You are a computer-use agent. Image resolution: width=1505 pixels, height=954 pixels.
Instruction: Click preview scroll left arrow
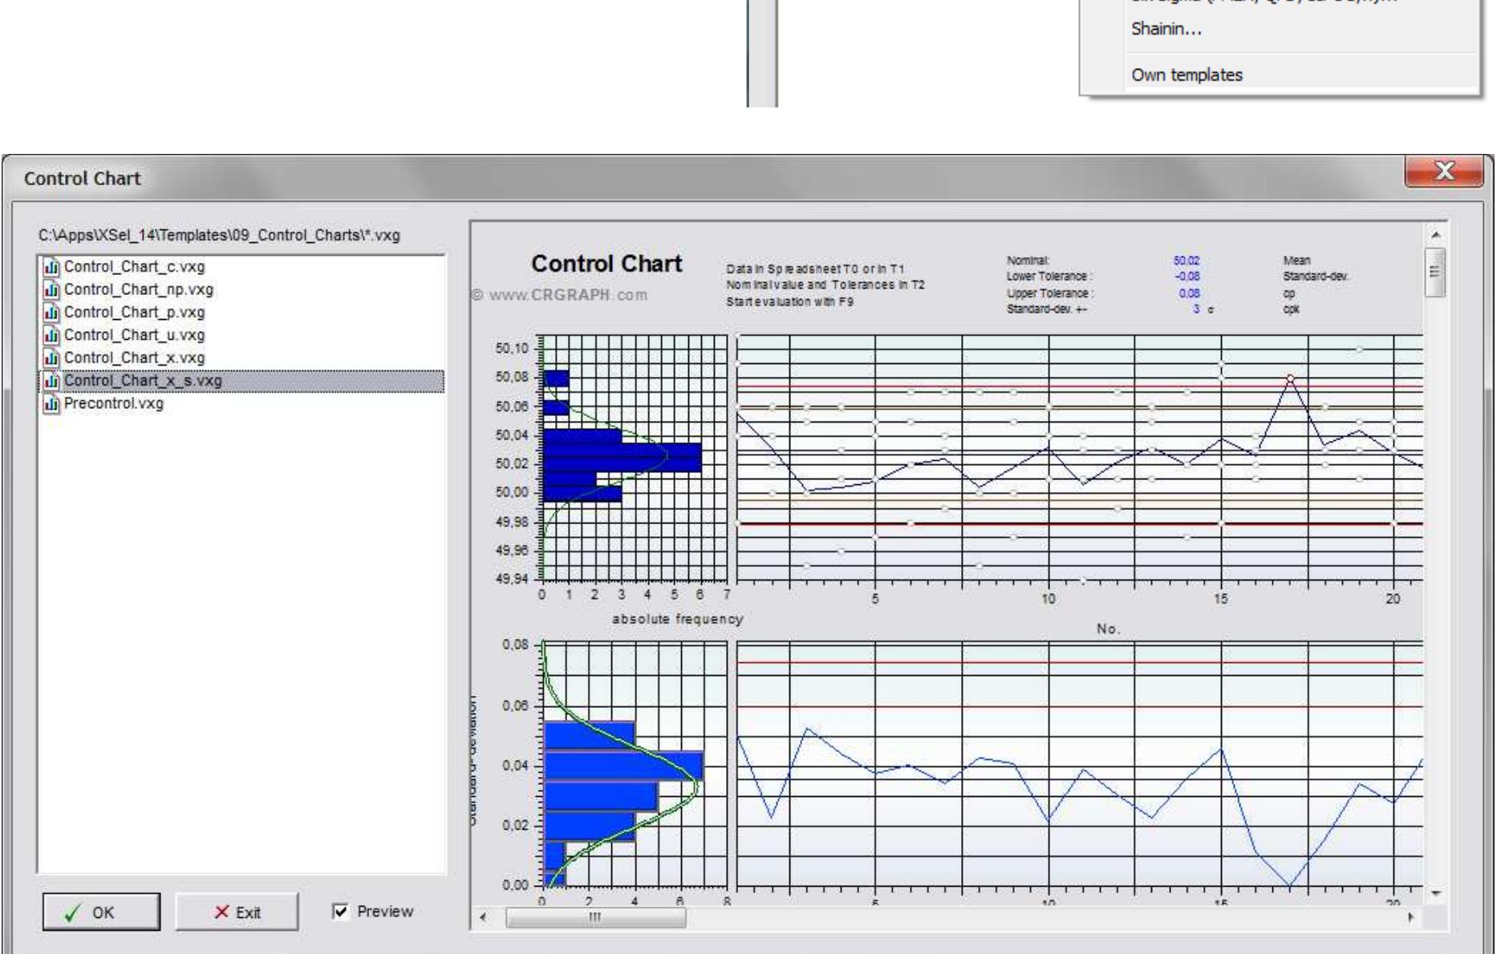coord(483,917)
